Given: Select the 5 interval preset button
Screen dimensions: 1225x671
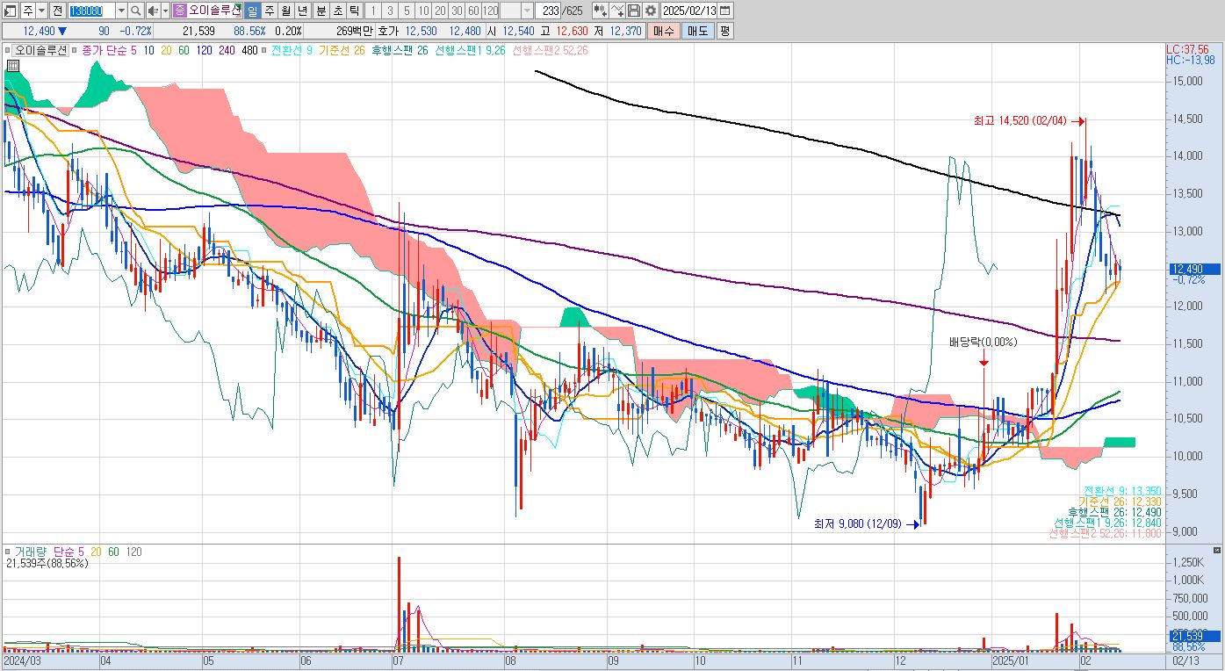Looking at the screenshot, I should 407,11.
